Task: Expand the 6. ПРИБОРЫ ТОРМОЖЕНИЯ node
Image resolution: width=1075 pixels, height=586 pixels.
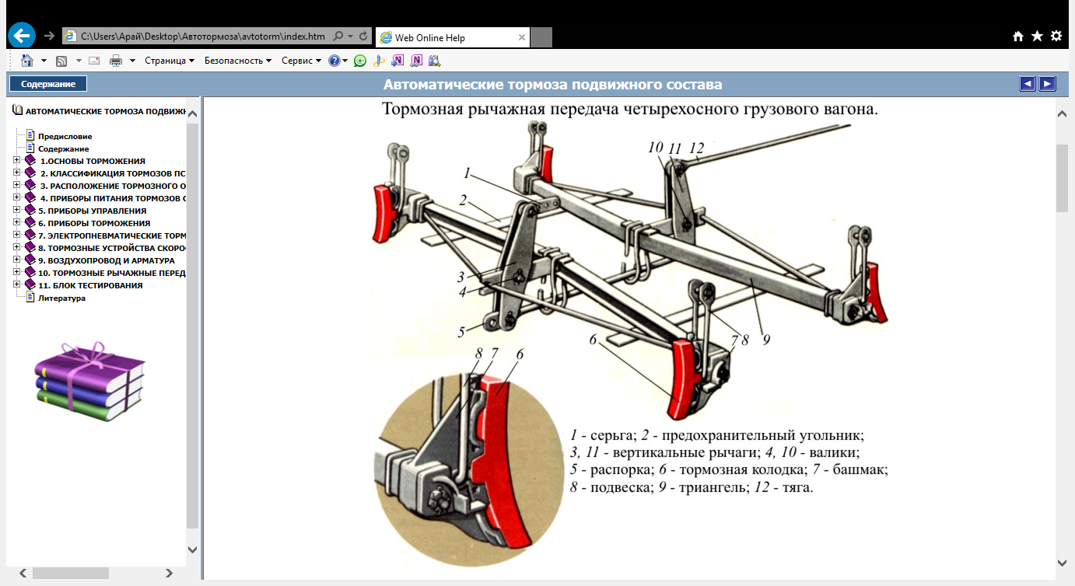Action: tap(17, 223)
